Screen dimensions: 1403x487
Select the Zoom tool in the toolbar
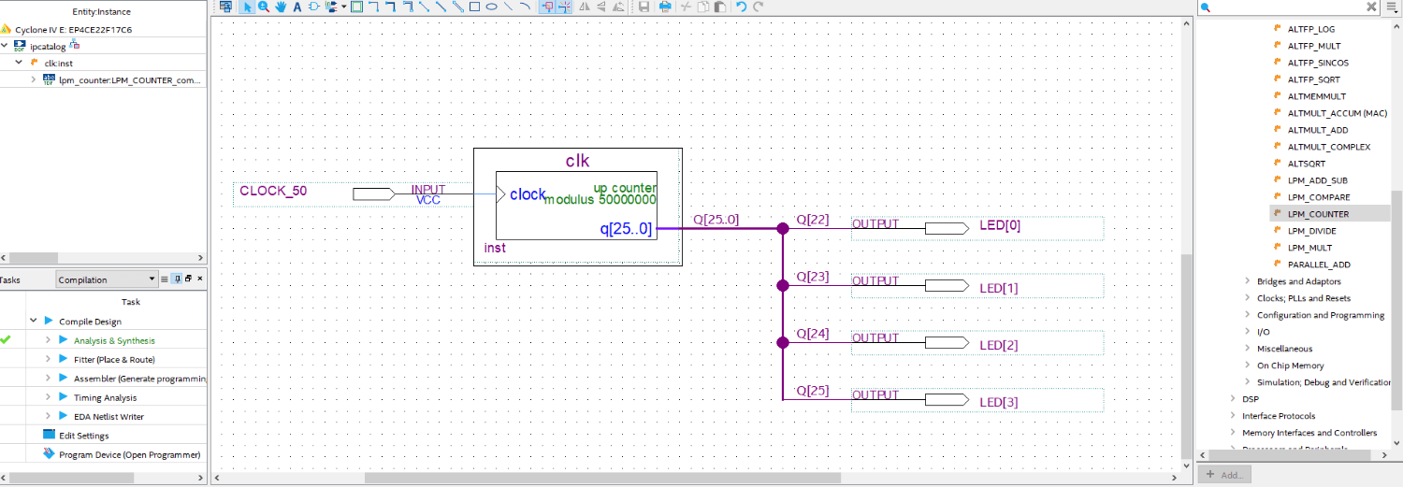coord(264,7)
